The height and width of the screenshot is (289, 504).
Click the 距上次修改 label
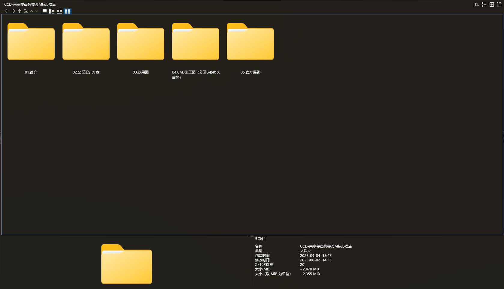tap(264, 265)
